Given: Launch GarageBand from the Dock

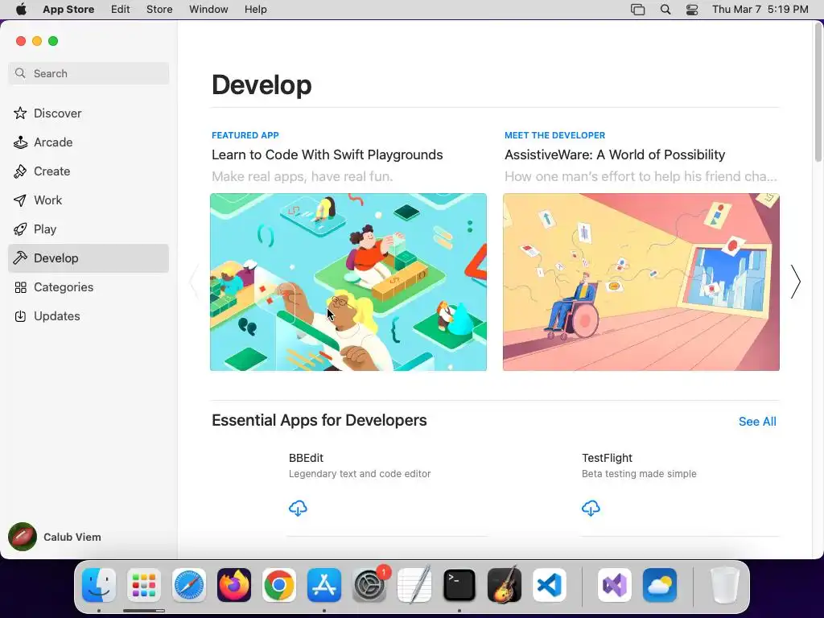Looking at the screenshot, I should point(505,585).
